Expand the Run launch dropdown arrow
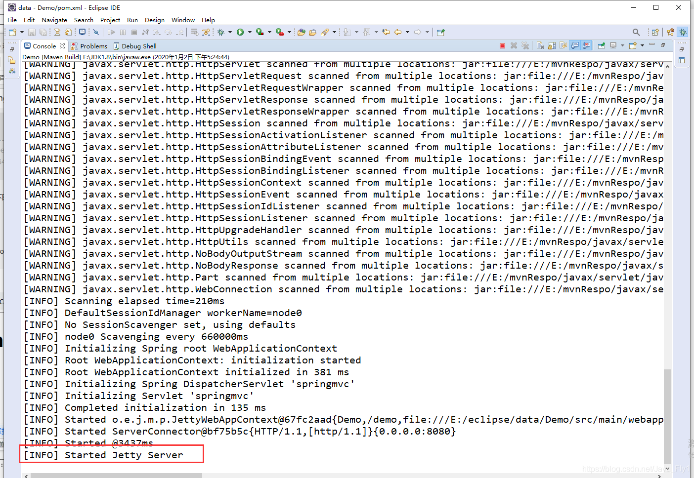Screen dimensions: 694x478 pos(250,32)
